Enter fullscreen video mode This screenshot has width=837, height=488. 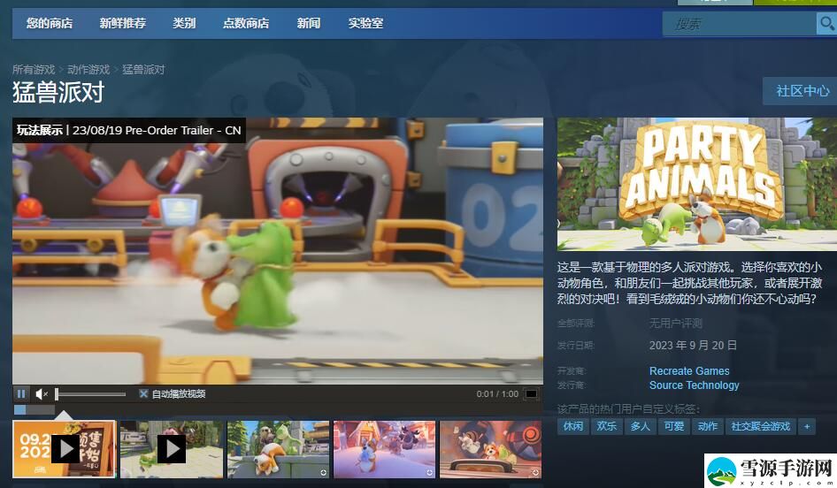(531, 394)
